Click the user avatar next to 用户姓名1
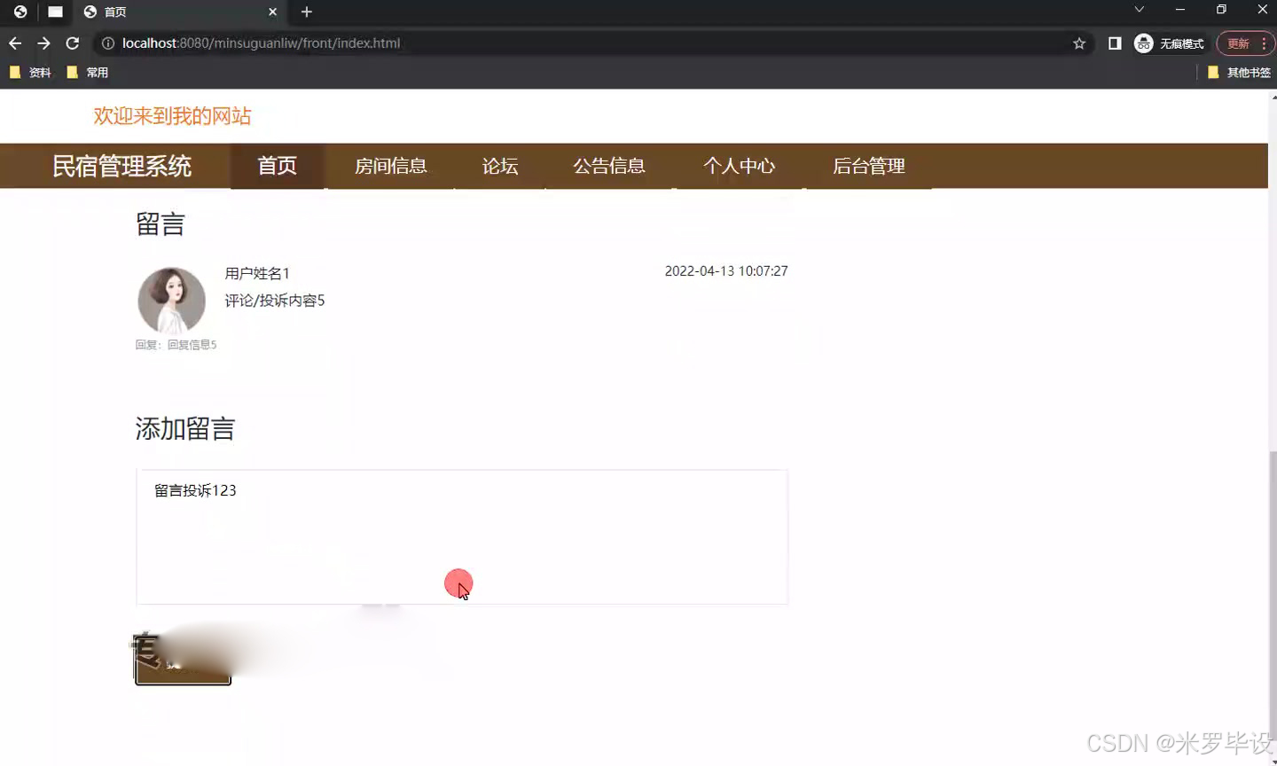The image size is (1277, 766). (x=171, y=300)
